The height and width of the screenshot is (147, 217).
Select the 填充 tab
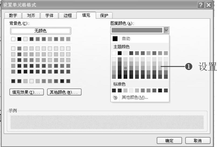pos(86,15)
